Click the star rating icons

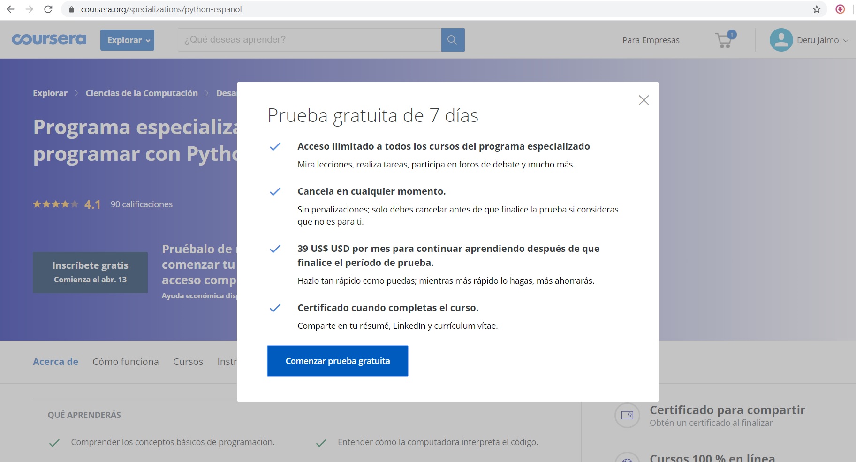tap(55, 204)
